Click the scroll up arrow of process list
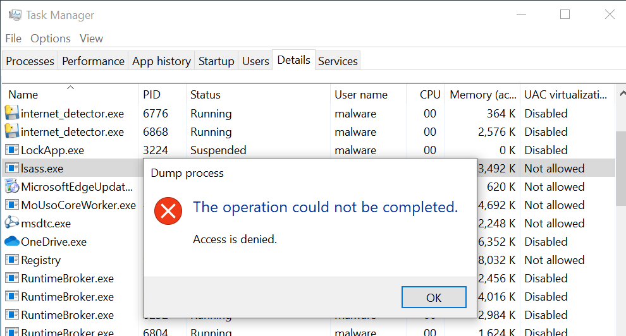This screenshot has width=626, height=336. coord(622,93)
